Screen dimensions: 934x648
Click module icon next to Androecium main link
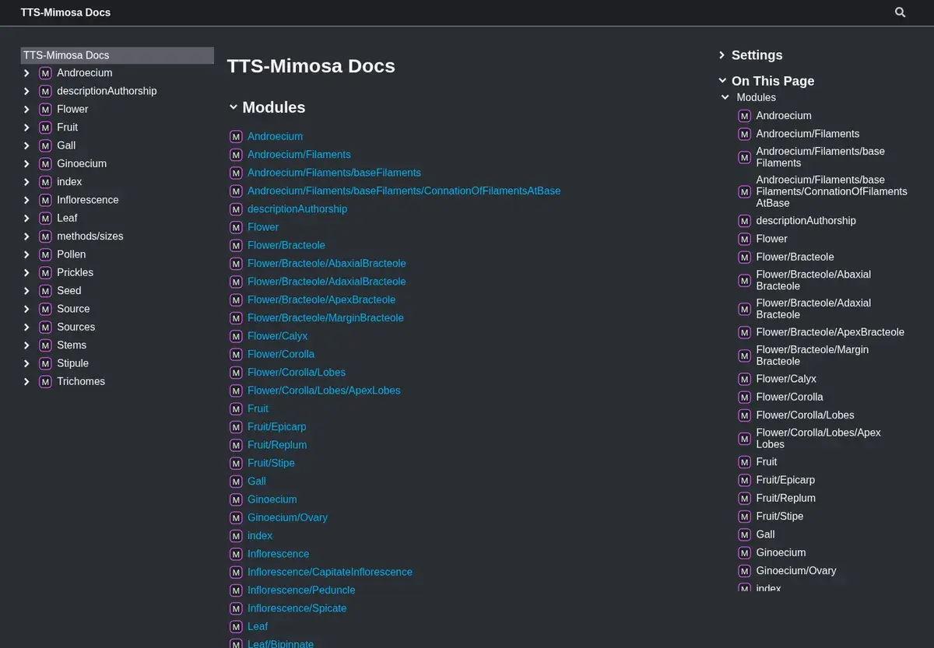click(x=236, y=136)
